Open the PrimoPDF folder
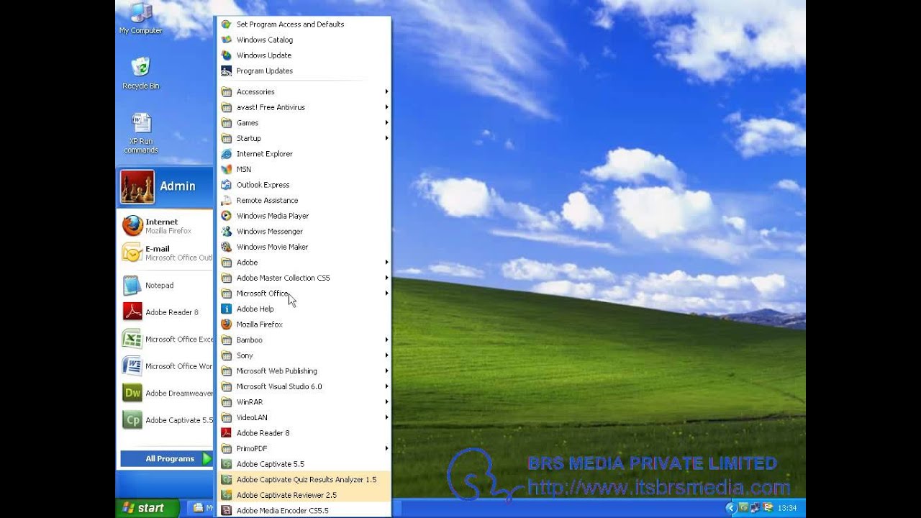Image resolution: width=921 pixels, height=518 pixels. [x=304, y=448]
